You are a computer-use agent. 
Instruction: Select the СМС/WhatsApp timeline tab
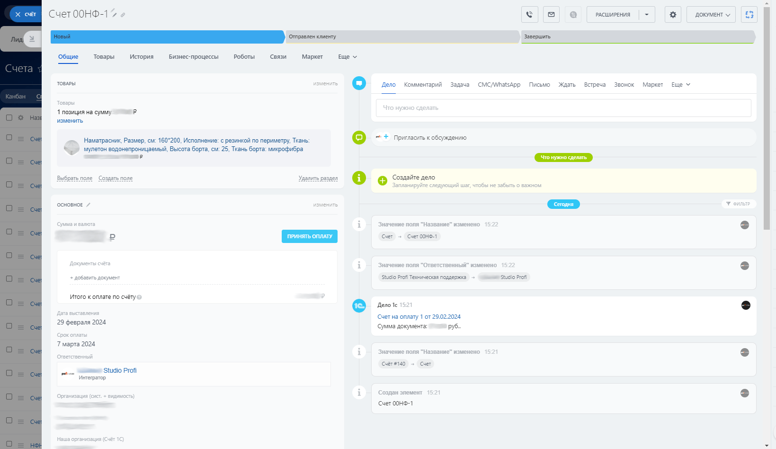pyautogui.click(x=499, y=85)
